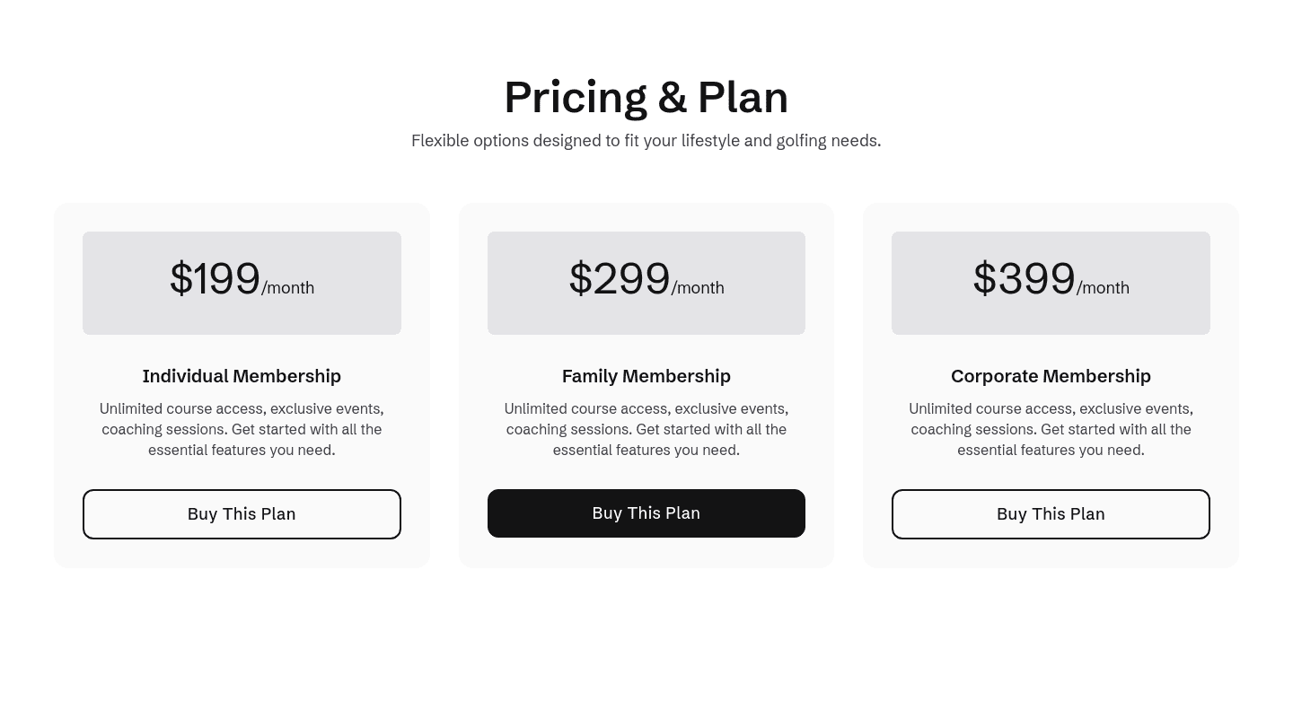The width and height of the screenshot is (1293, 727).
Task: Click the $199 price label
Action: click(x=215, y=278)
